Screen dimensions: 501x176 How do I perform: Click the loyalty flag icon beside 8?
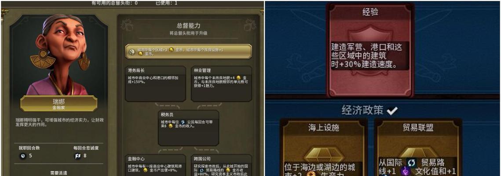click(77, 156)
